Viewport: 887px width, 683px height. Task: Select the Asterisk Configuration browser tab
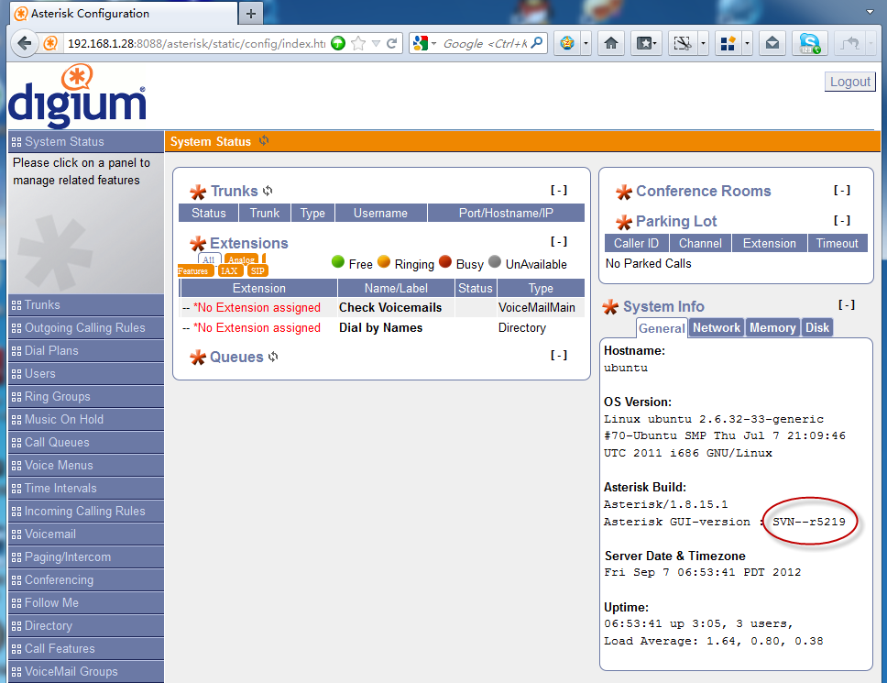[x=124, y=14]
